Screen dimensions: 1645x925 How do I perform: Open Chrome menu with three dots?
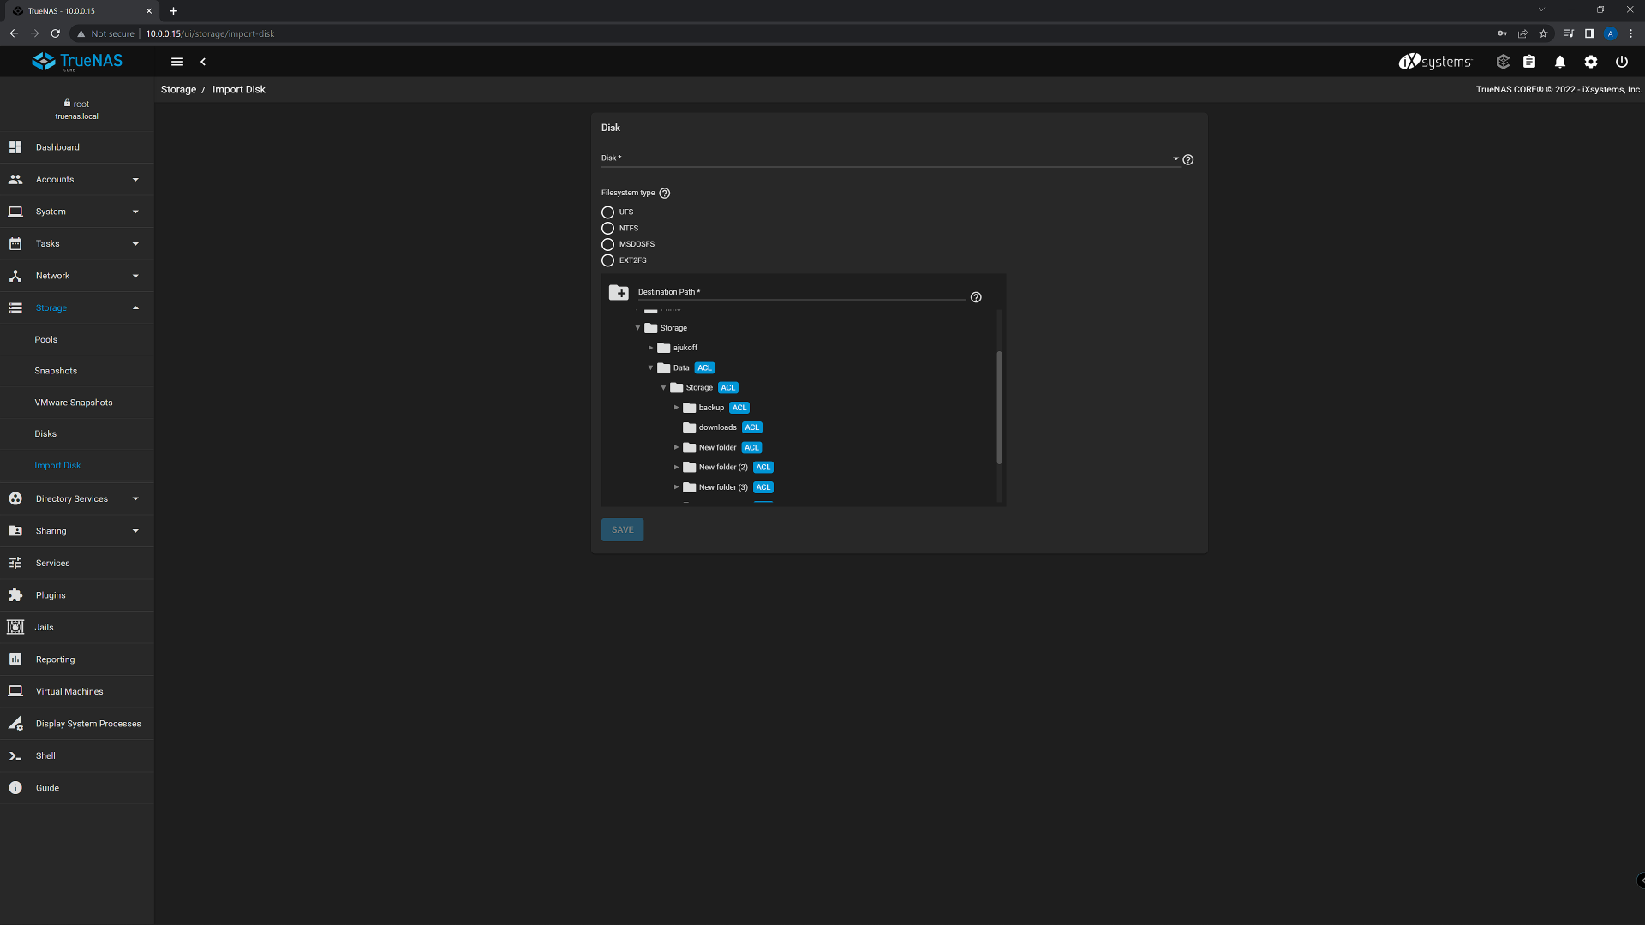point(1631,33)
